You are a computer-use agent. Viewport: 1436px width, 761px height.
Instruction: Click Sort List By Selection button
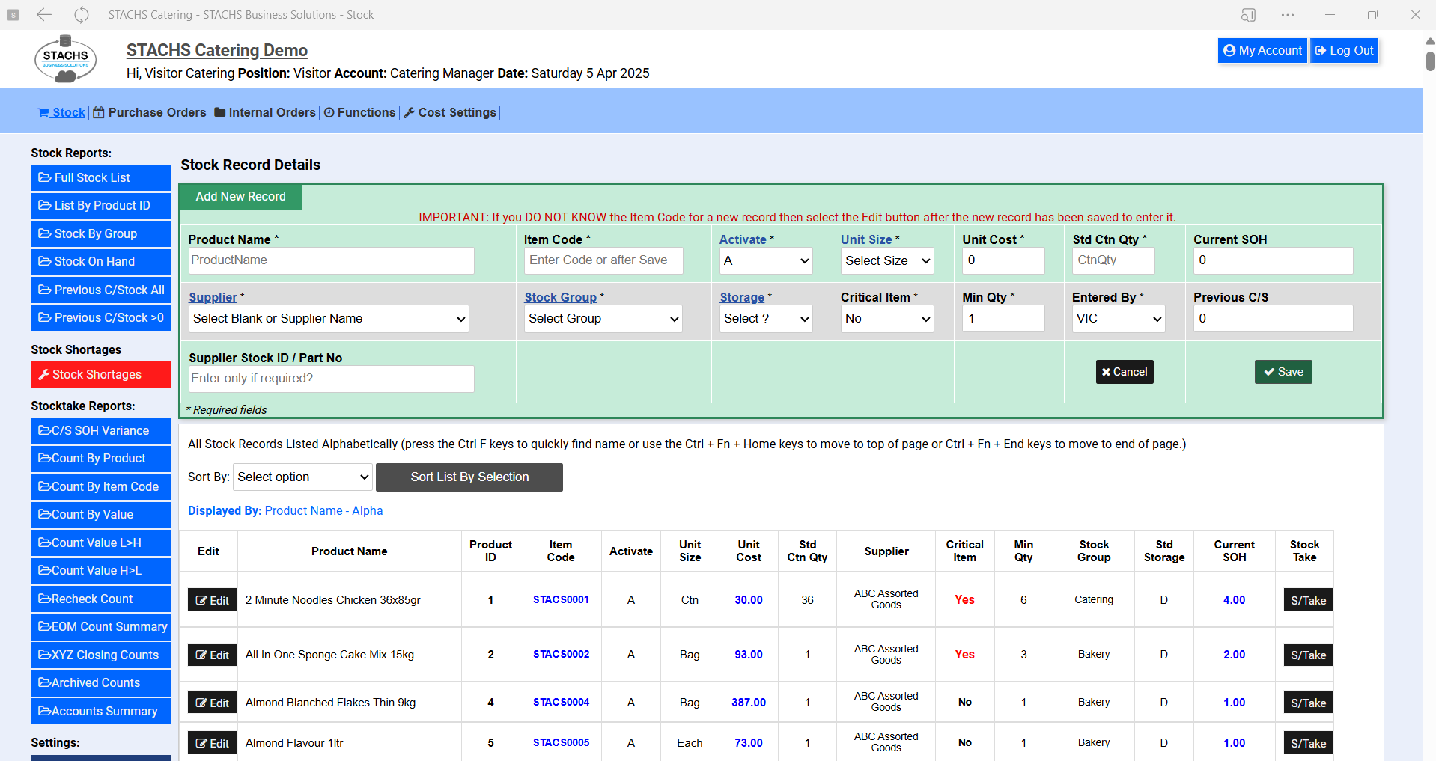tap(469, 477)
